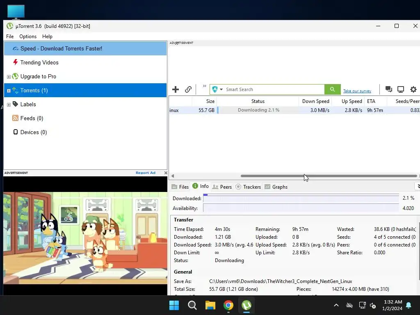Select Trending Videos in the sidebar

click(85, 62)
